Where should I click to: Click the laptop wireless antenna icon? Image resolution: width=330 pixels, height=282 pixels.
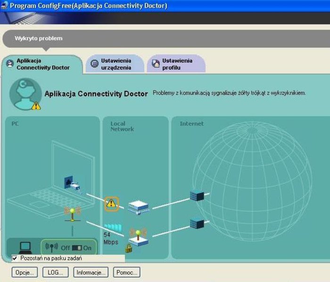click(x=72, y=214)
